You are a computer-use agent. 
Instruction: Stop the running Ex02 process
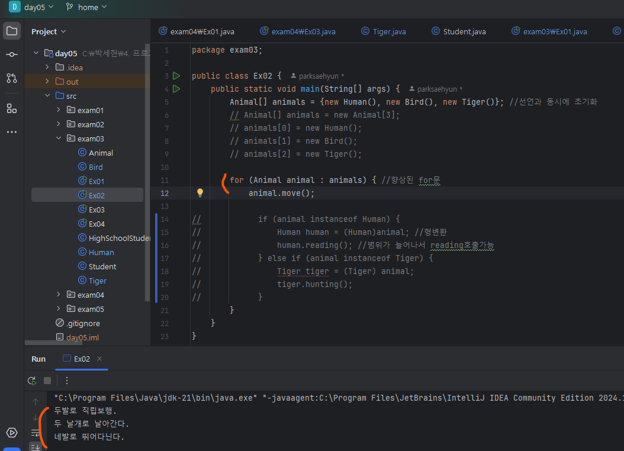[x=47, y=381]
